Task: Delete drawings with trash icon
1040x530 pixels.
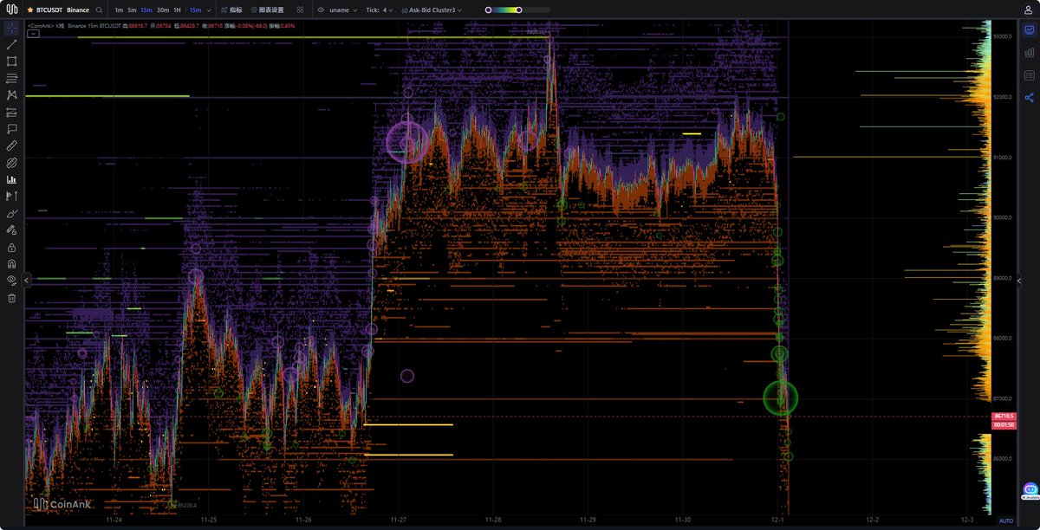Action: [x=12, y=298]
